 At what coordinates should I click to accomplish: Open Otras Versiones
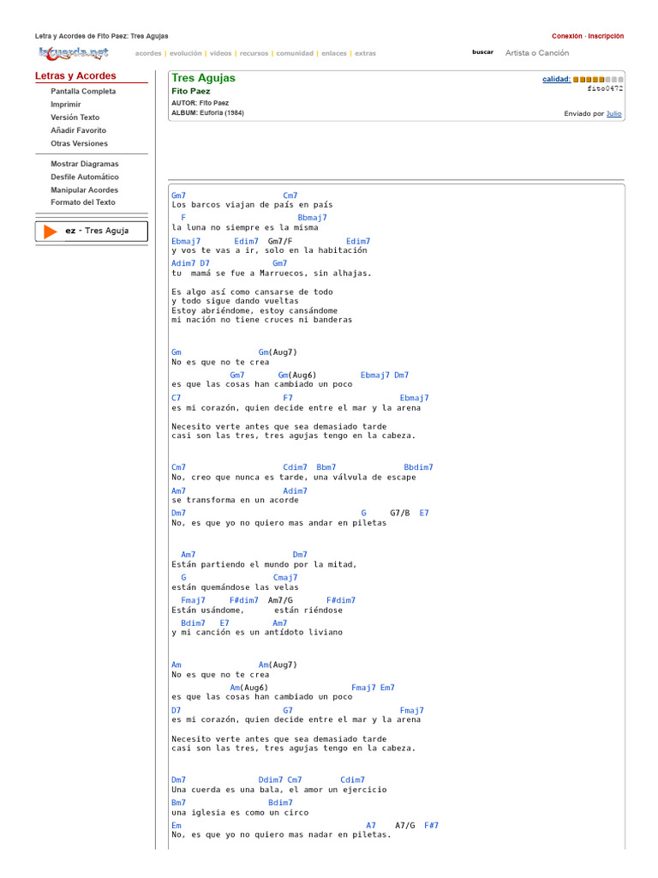(79, 143)
